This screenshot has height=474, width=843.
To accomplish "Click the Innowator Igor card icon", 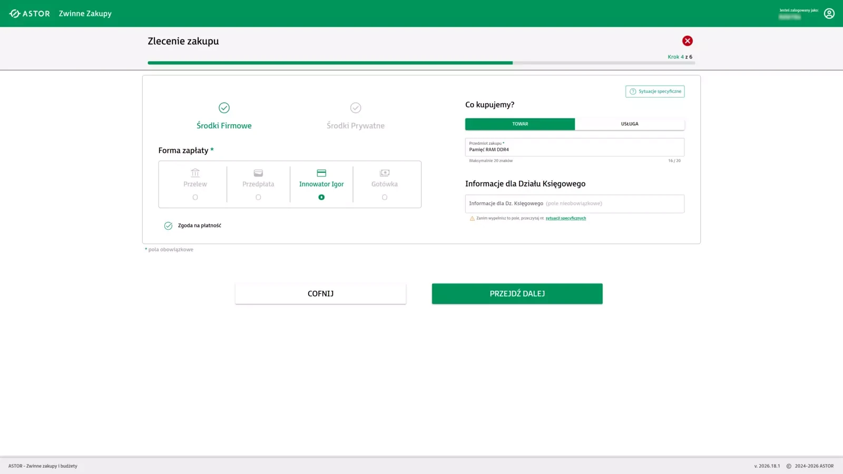I will point(321,173).
